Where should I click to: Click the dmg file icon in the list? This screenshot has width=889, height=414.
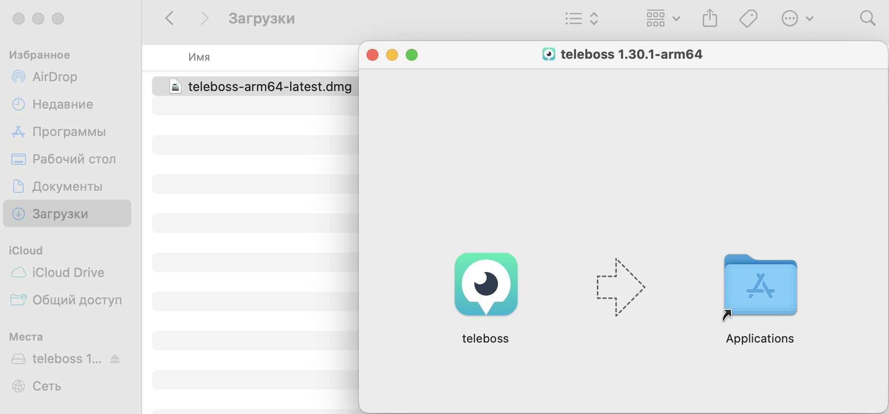pyautogui.click(x=175, y=86)
